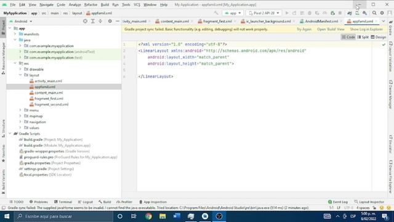Click the Make Project hammer icon

216,13
